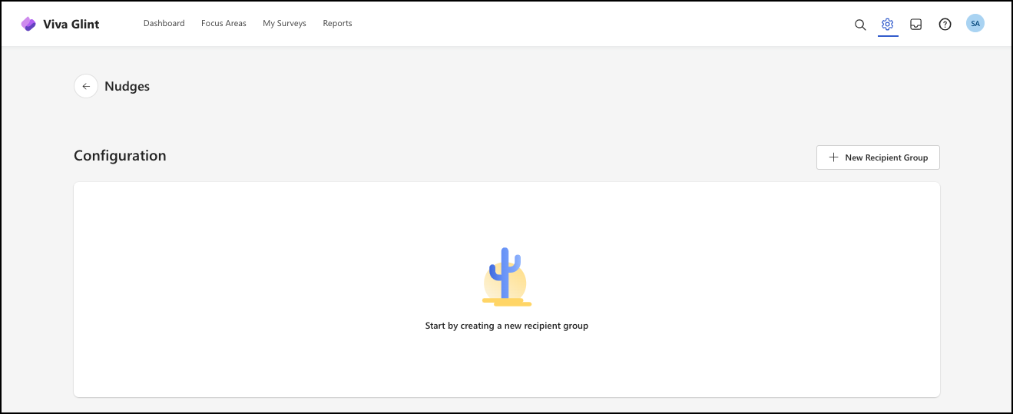Click the Viva Glint logo icon
The width and height of the screenshot is (1013, 414).
click(28, 24)
